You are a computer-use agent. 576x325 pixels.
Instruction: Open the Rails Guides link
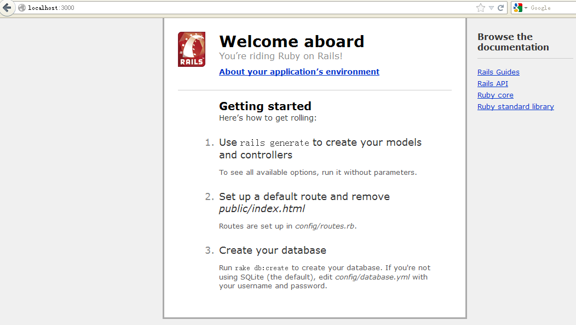point(498,72)
